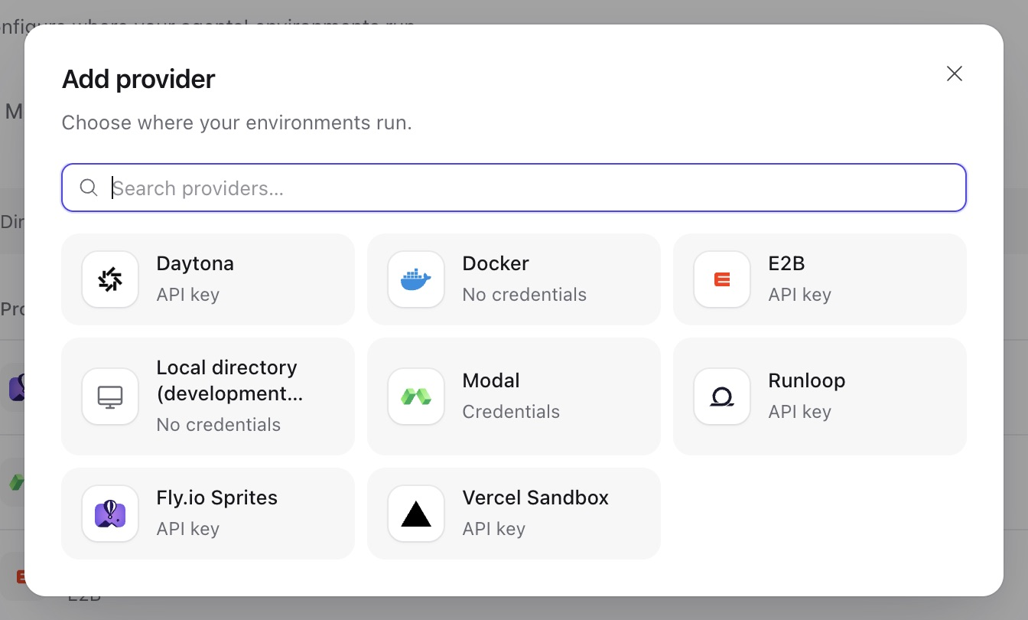
Task: Click the green Modal logo icon
Action: [416, 396]
